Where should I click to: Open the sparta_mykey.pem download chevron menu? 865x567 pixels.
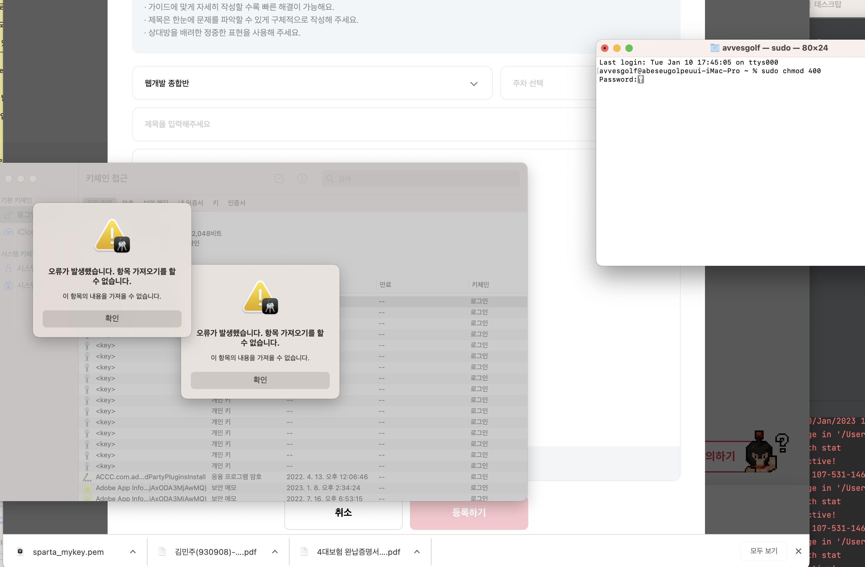coord(133,552)
